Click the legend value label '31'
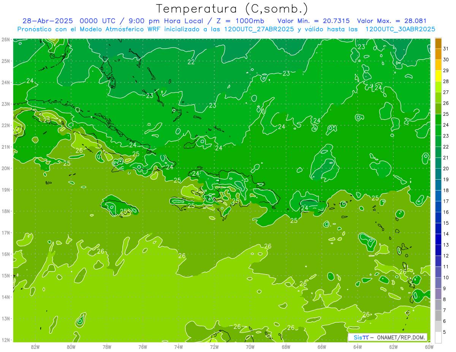The width and height of the screenshot is (456, 352). click(x=446, y=48)
